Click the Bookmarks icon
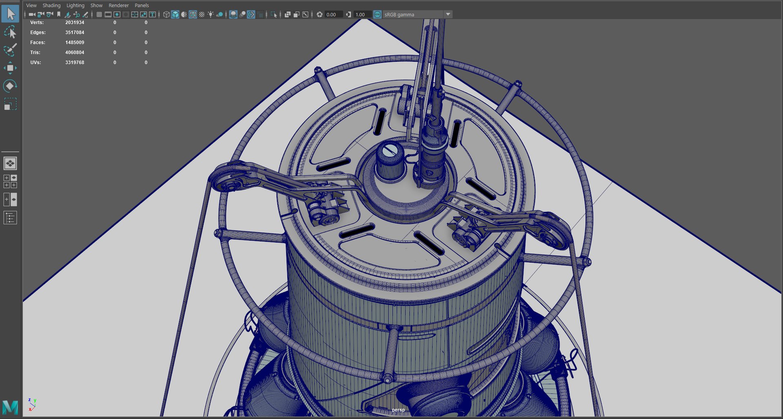 pos(59,14)
